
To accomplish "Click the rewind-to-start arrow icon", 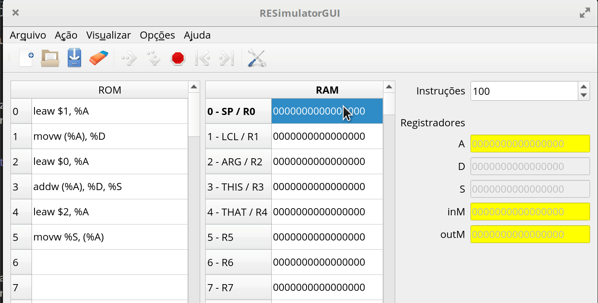I will pyautogui.click(x=202, y=58).
